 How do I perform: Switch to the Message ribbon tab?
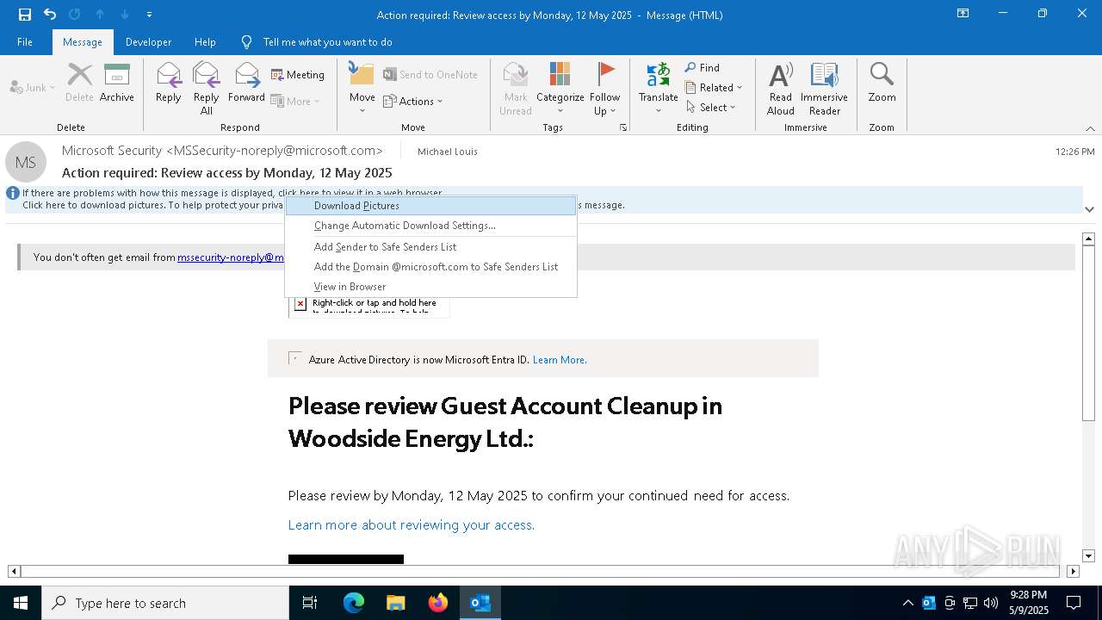[x=83, y=42]
